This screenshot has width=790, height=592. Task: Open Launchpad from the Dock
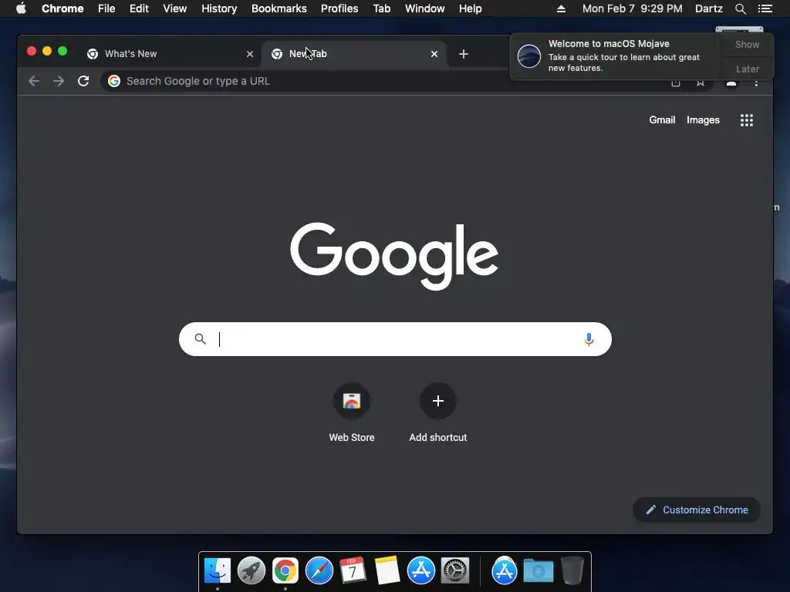coord(252,570)
